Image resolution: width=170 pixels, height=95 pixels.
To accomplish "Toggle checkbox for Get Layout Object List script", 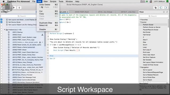I will tap(1, 25).
